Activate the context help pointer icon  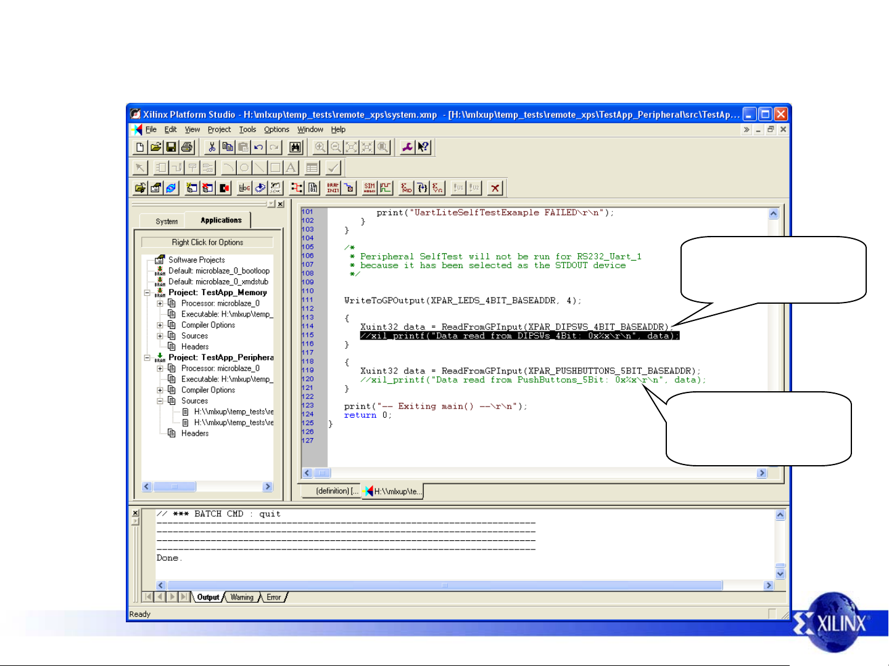point(423,147)
